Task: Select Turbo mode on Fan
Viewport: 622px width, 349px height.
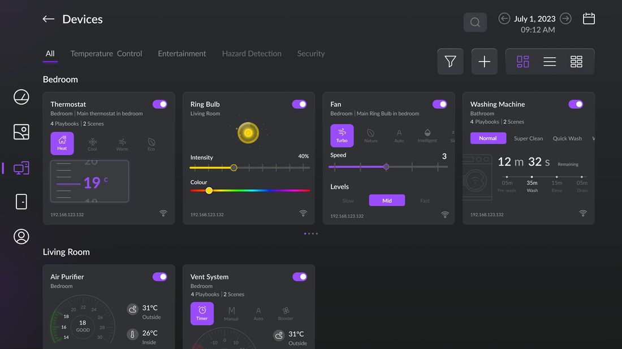Action: [342, 136]
